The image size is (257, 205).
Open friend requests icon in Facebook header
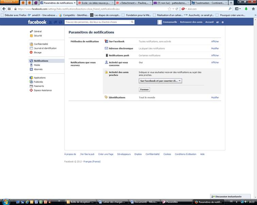(x=50, y=22)
